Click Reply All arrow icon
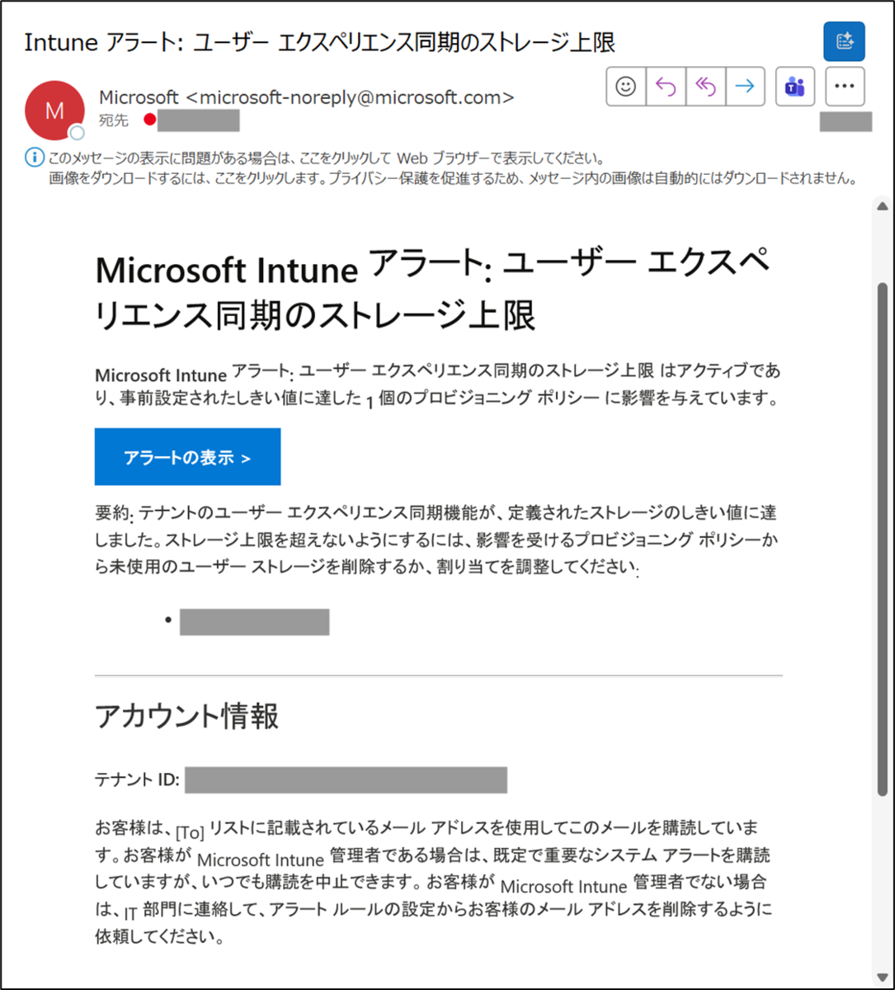The image size is (895, 990). (x=705, y=87)
